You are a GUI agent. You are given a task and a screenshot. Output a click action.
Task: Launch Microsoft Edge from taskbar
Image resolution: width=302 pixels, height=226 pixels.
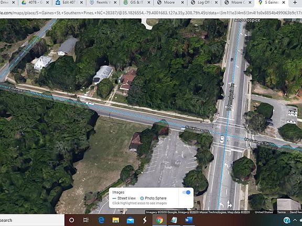pyautogui.click(x=101, y=220)
